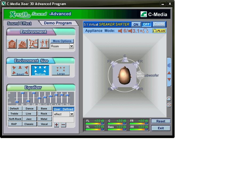Open the Speaker Shifter Guide
This screenshot has height=183, width=229.
pyautogui.click(x=159, y=24)
